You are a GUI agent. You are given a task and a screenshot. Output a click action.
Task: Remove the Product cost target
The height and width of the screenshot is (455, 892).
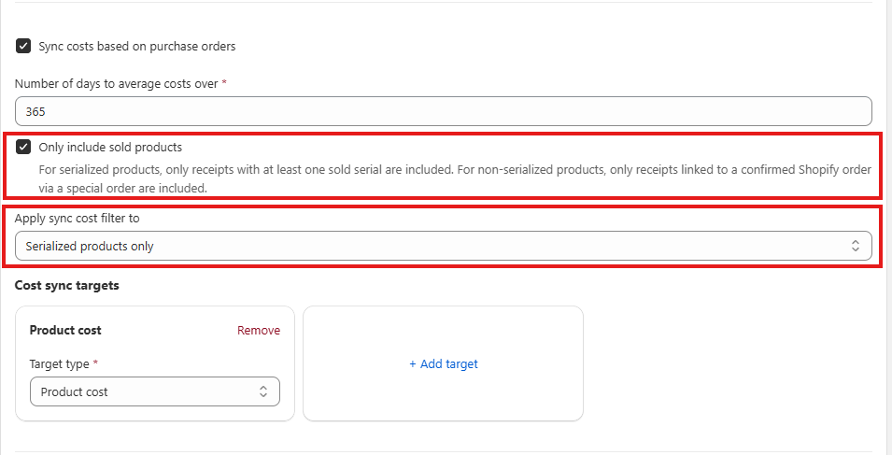tap(259, 330)
